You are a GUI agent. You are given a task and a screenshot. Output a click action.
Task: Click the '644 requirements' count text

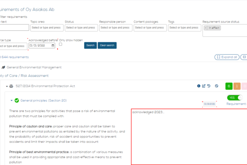pos(15,57)
